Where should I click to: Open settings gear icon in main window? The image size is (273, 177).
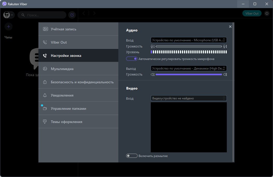pyautogui.click(x=267, y=13)
